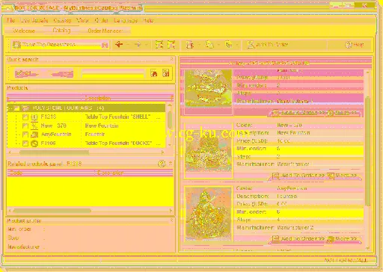The width and height of the screenshot is (383, 272).
Task: Open the Help menu in menu bar
Action: click(148, 20)
